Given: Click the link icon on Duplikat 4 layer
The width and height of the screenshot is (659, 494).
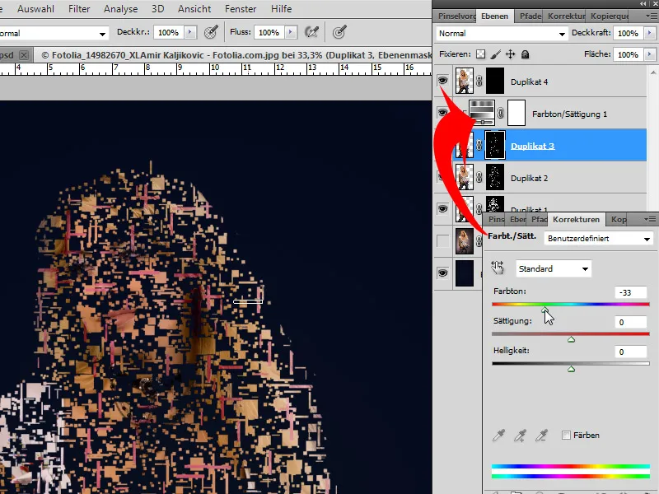Looking at the screenshot, I should click(x=479, y=82).
